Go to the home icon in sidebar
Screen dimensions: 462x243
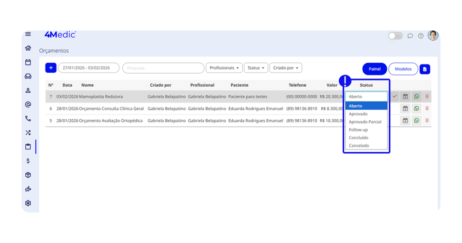[28, 48]
